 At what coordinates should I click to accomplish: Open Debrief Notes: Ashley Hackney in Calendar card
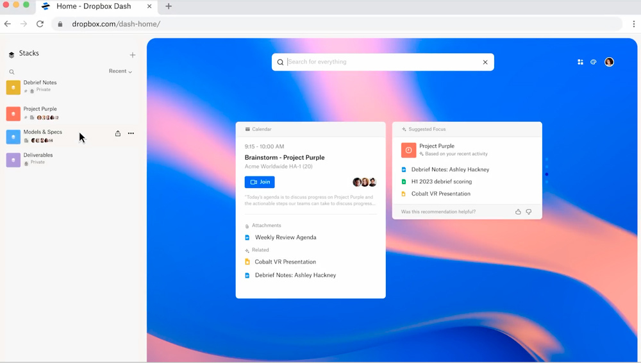coord(296,275)
